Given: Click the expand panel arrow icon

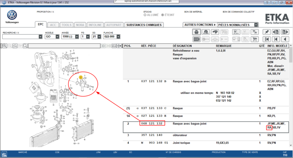Looking at the screenshot, I should coord(119,46).
